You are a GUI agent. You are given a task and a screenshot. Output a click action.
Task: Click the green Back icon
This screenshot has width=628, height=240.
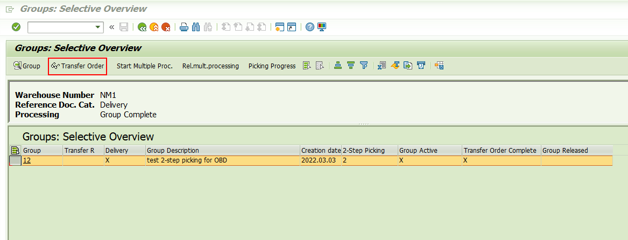(142, 27)
